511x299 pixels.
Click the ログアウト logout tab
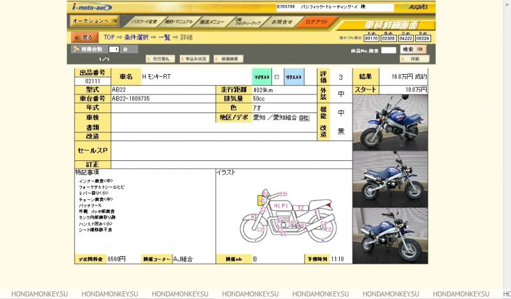point(316,22)
